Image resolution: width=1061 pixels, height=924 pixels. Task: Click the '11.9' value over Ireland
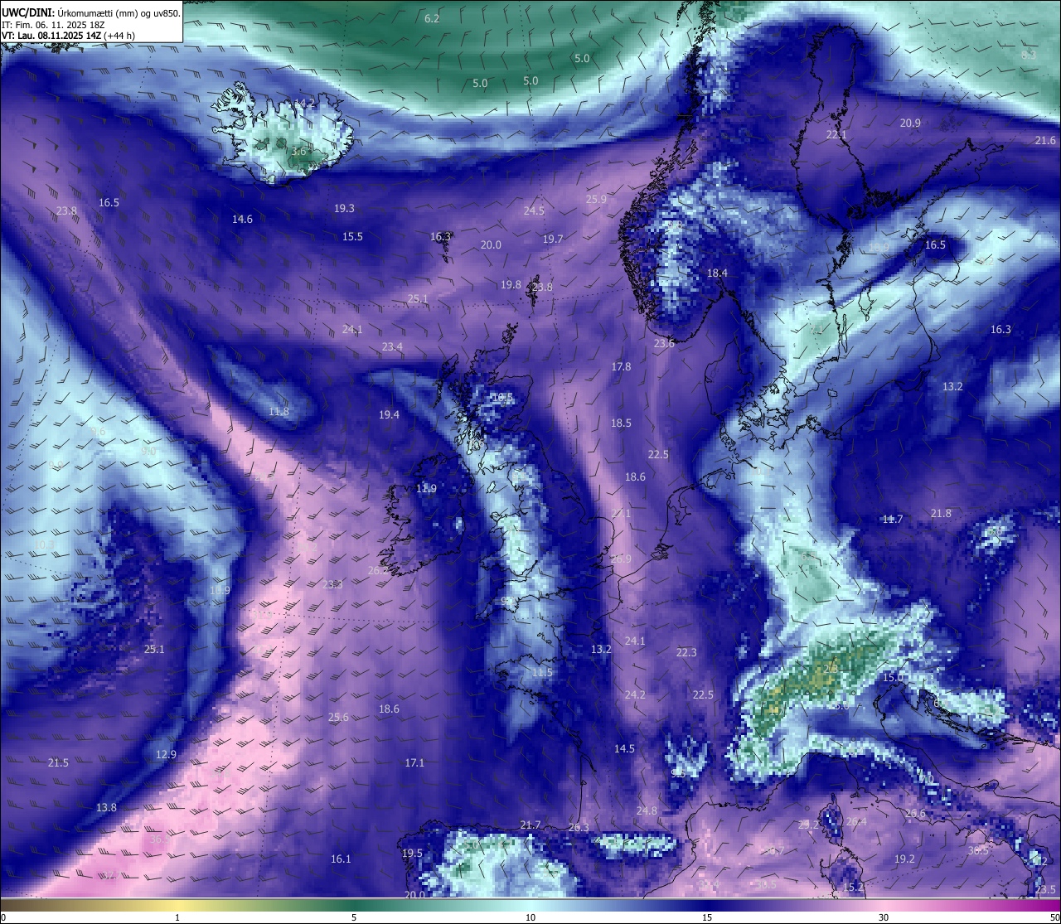pos(426,488)
